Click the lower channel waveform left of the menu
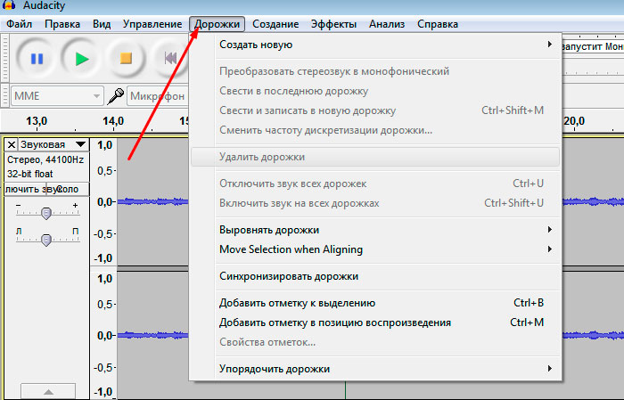624x400 pixels. click(x=152, y=335)
